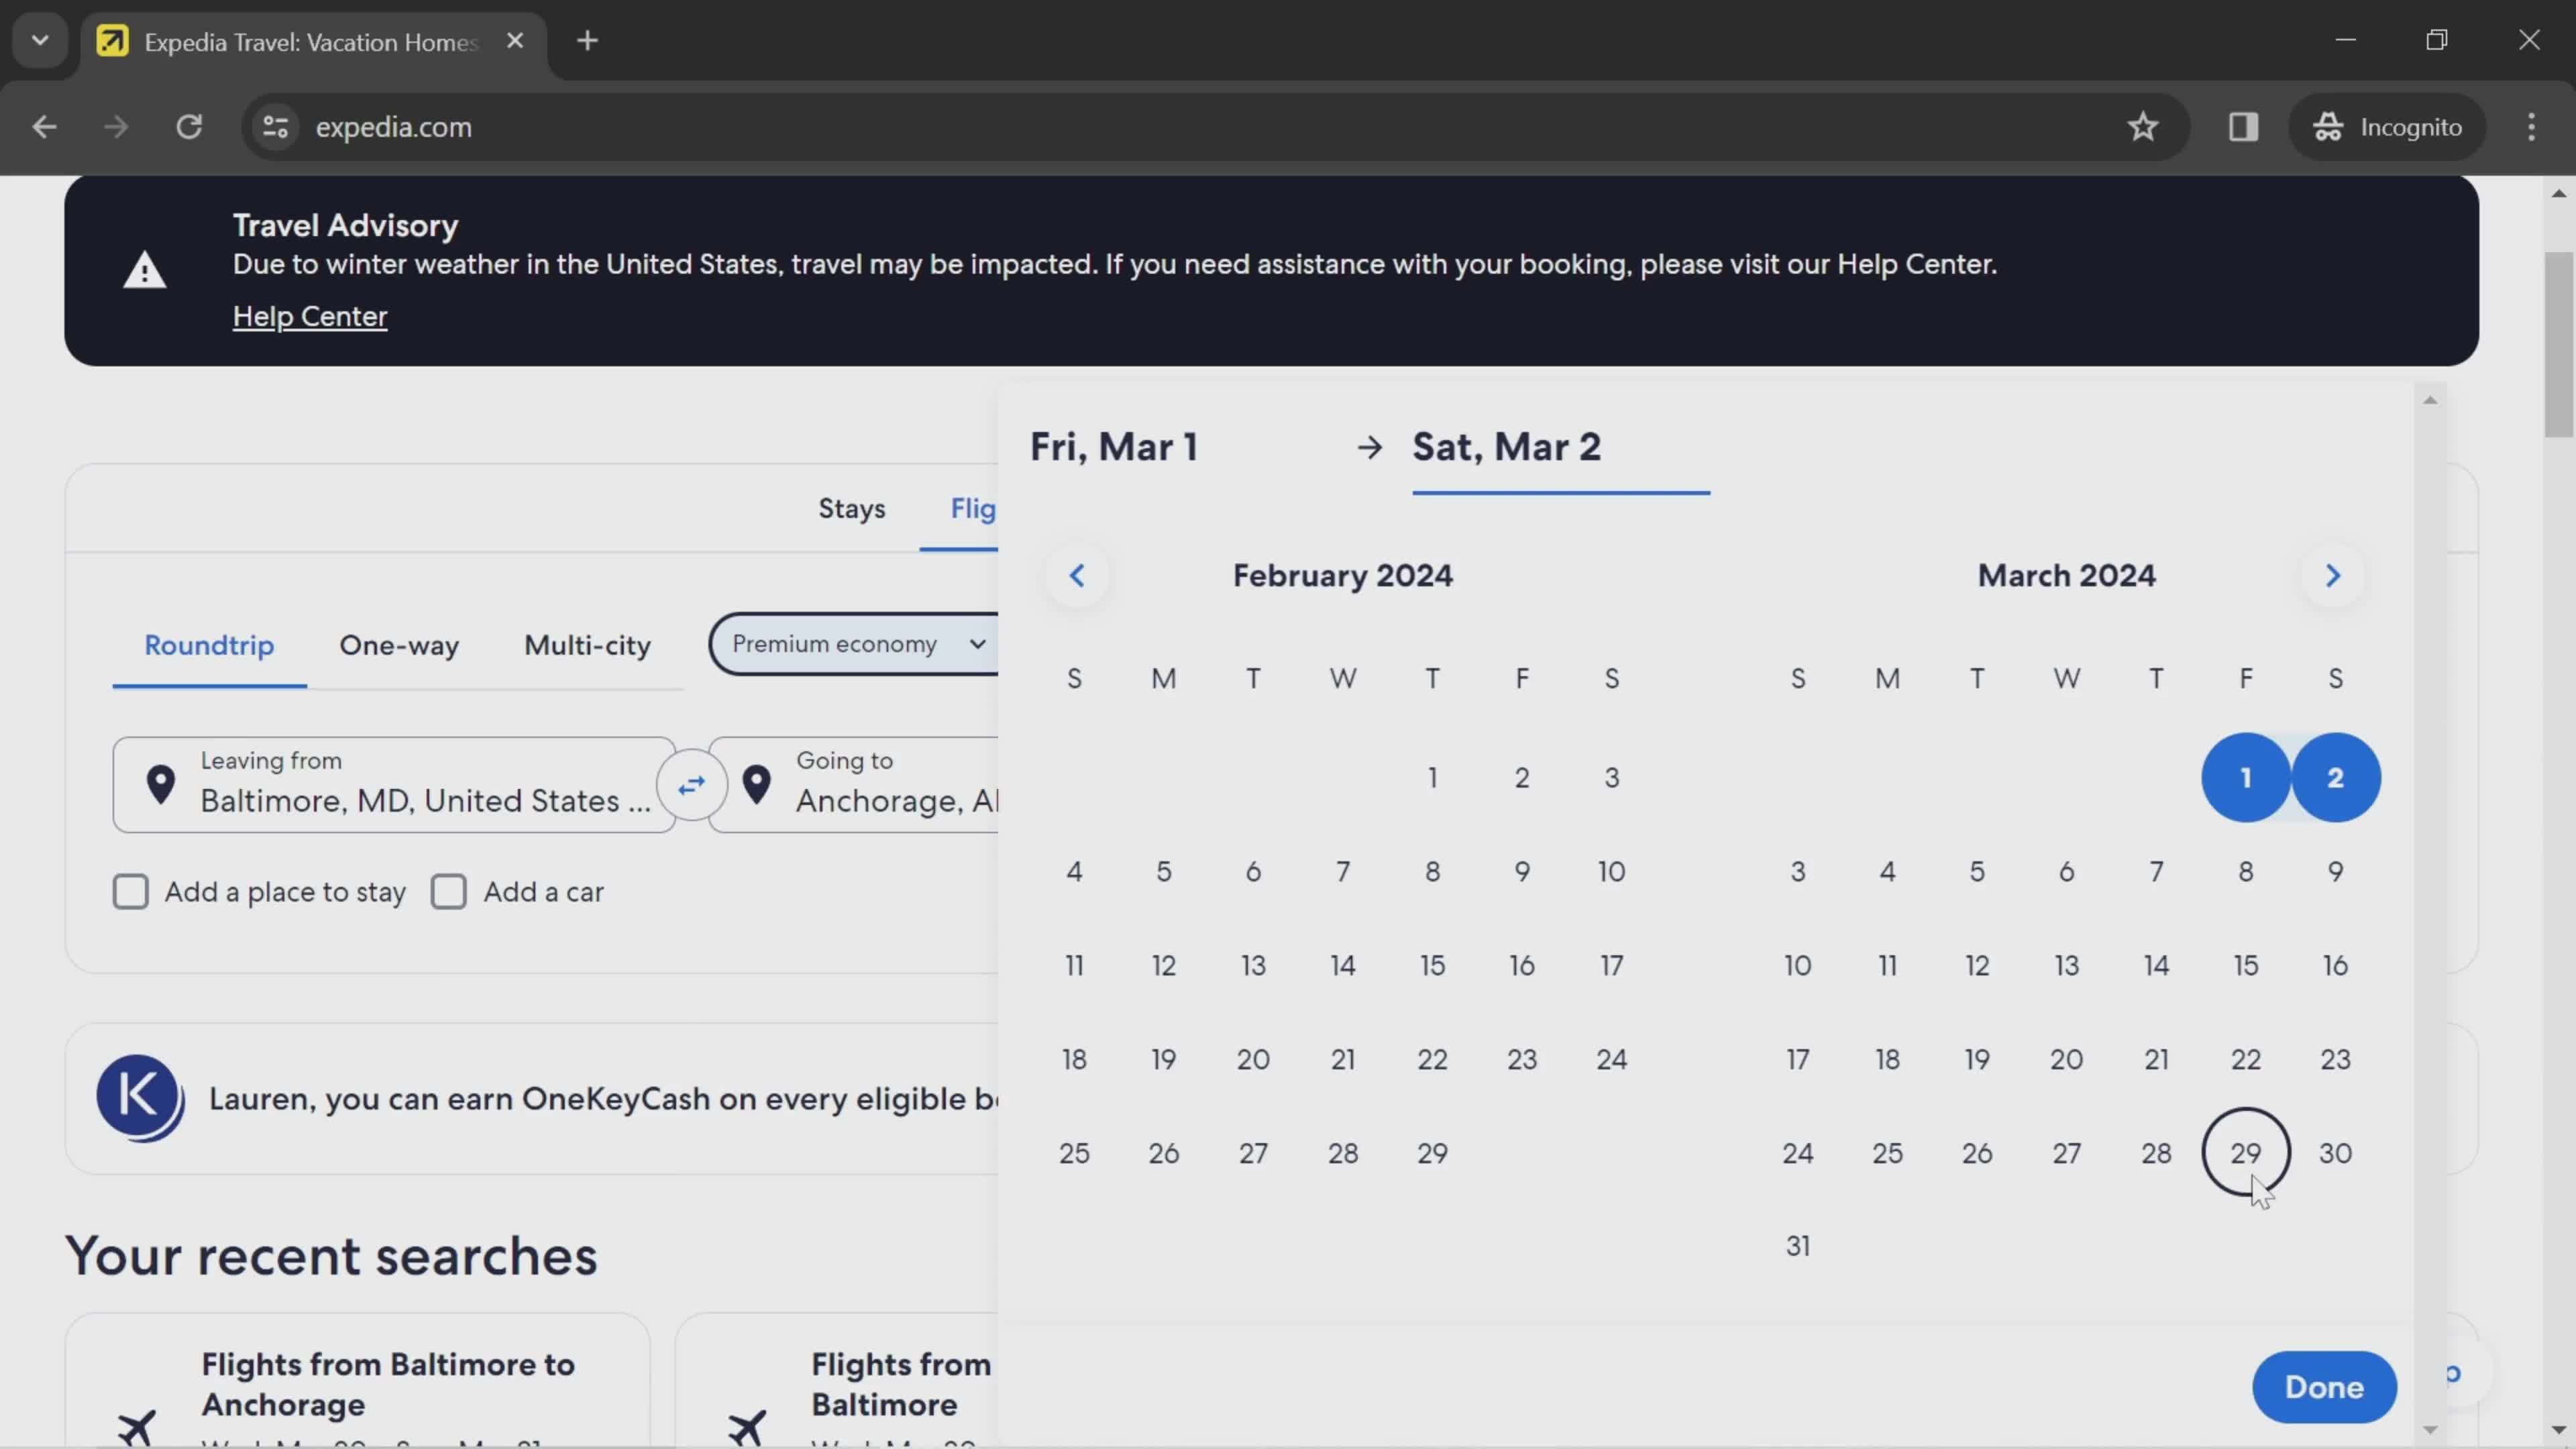Swap origin and destination airports
This screenshot has width=2576, height=1449.
tap(691, 785)
